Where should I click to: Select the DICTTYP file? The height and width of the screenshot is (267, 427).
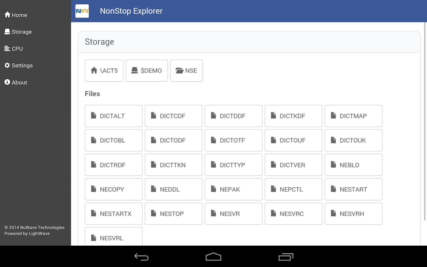click(234, 165)
